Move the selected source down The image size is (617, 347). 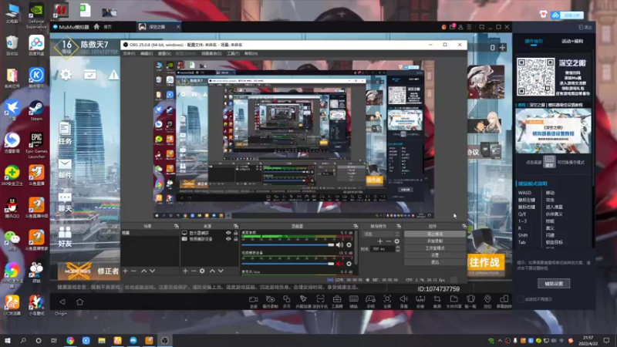[221, 271]
